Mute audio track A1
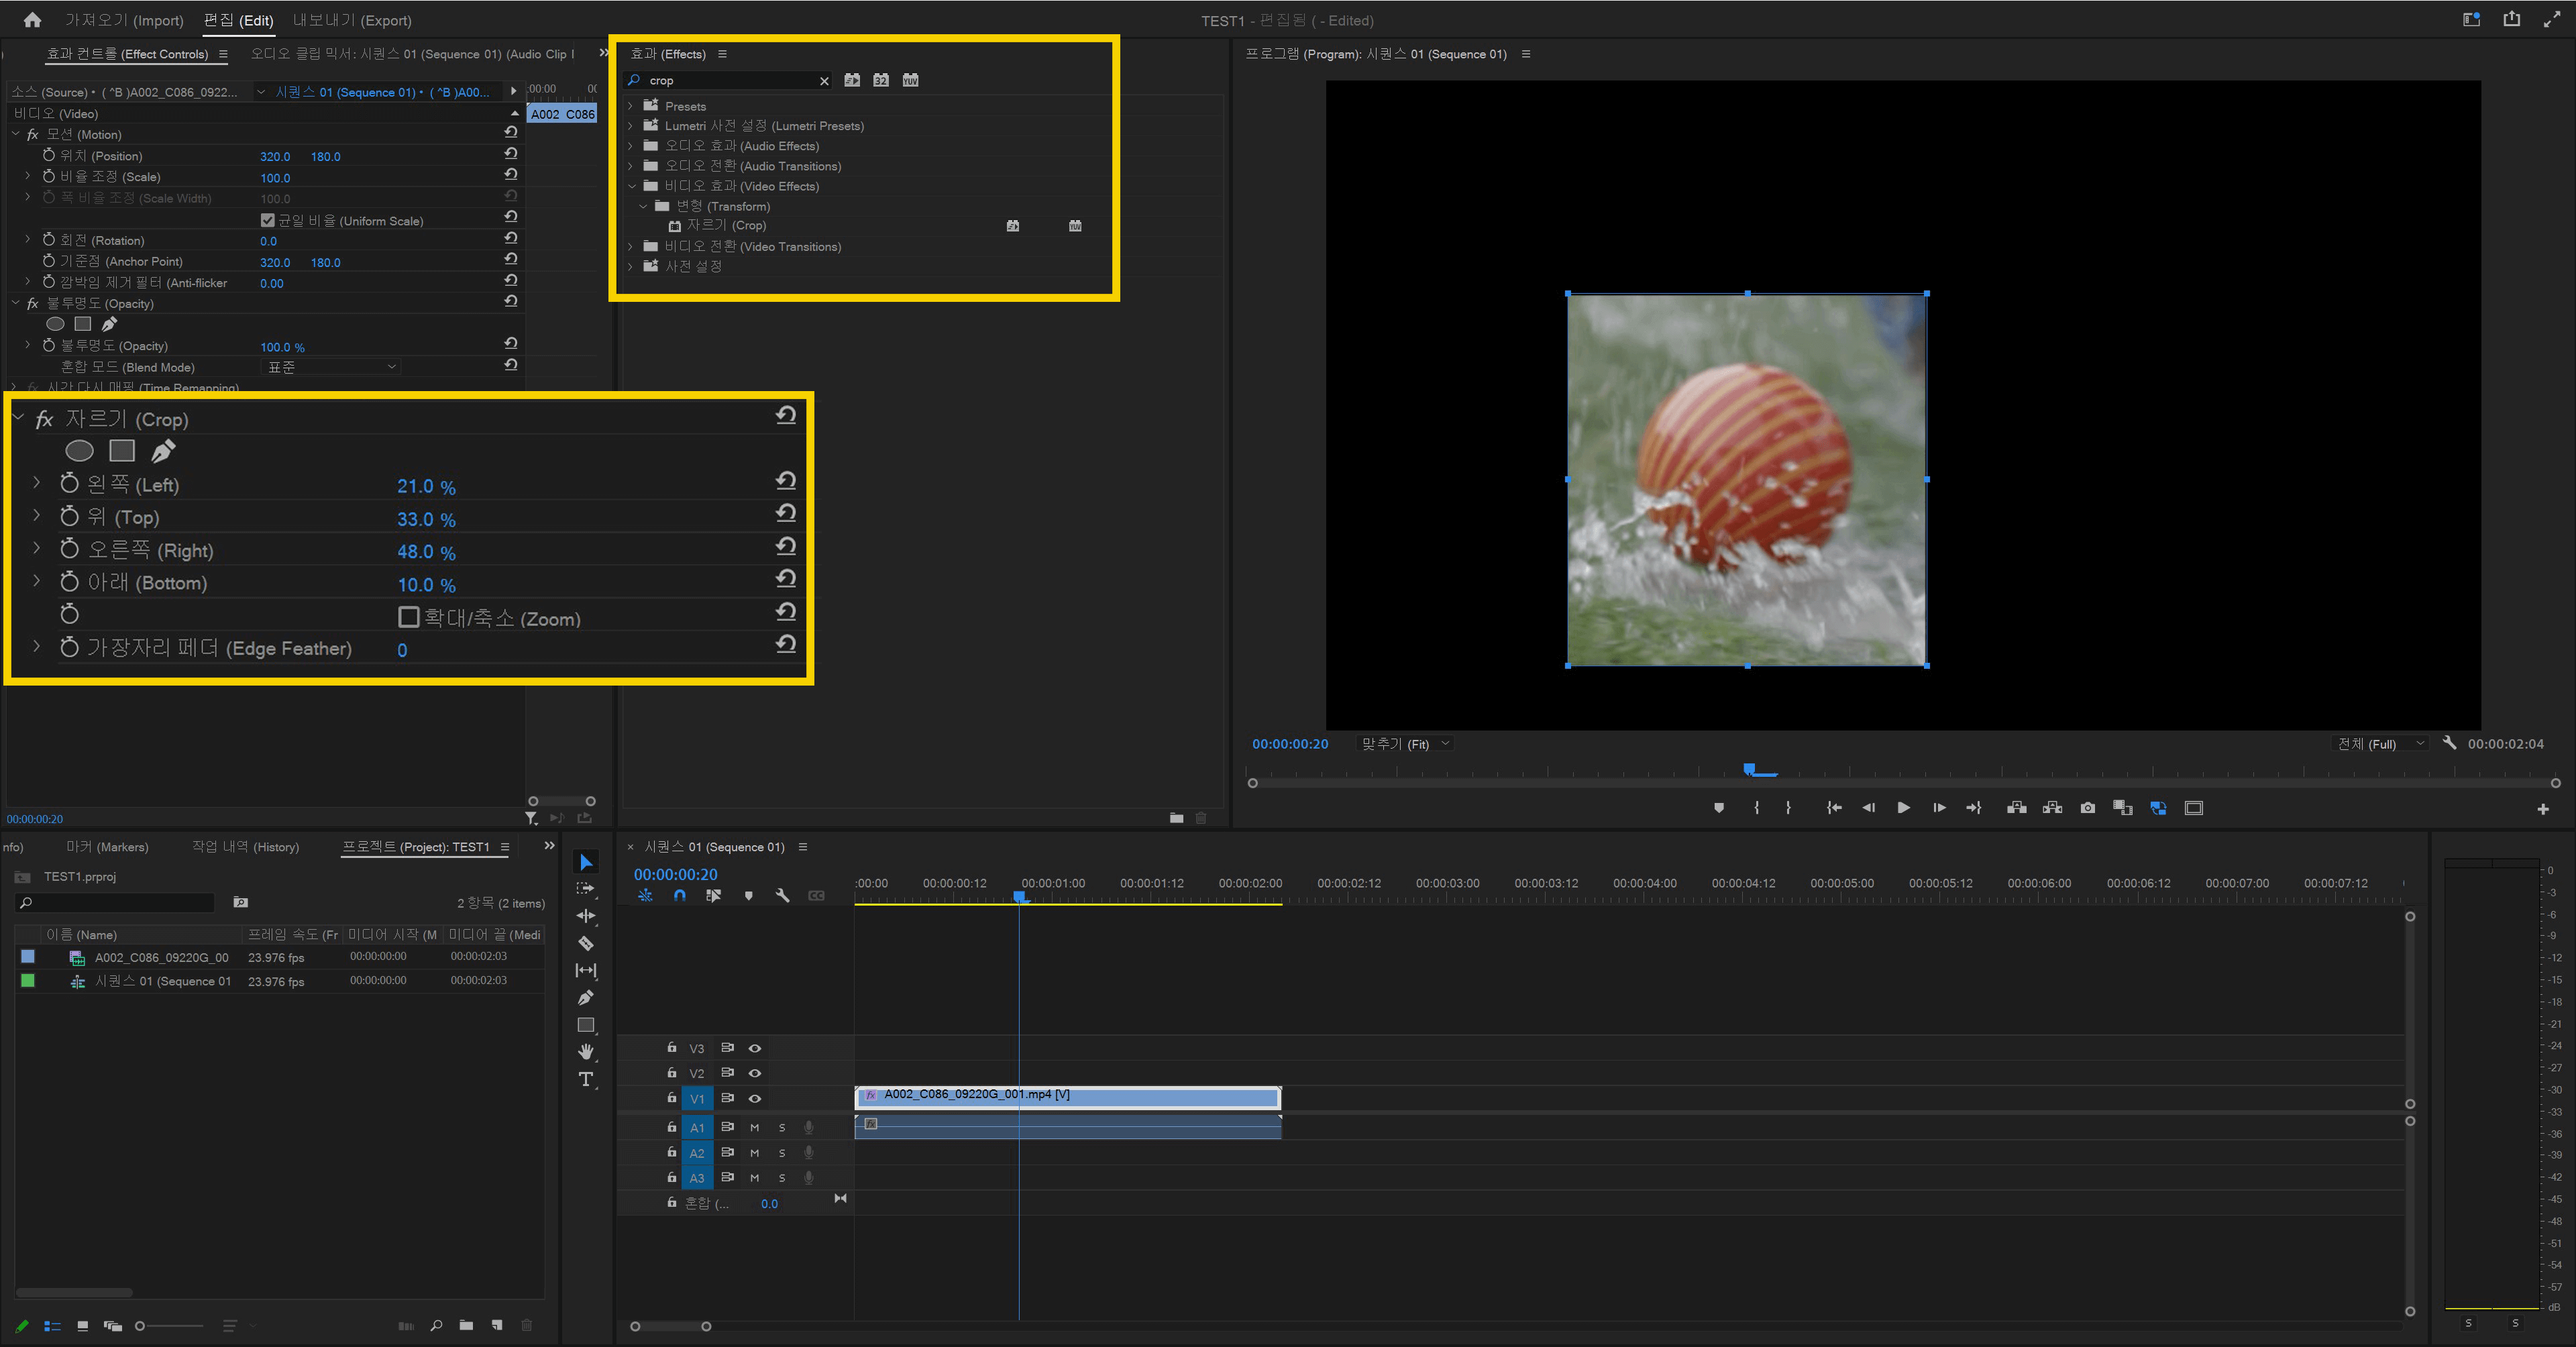The image size is (2576, 1347). (x=755, y=1128)
